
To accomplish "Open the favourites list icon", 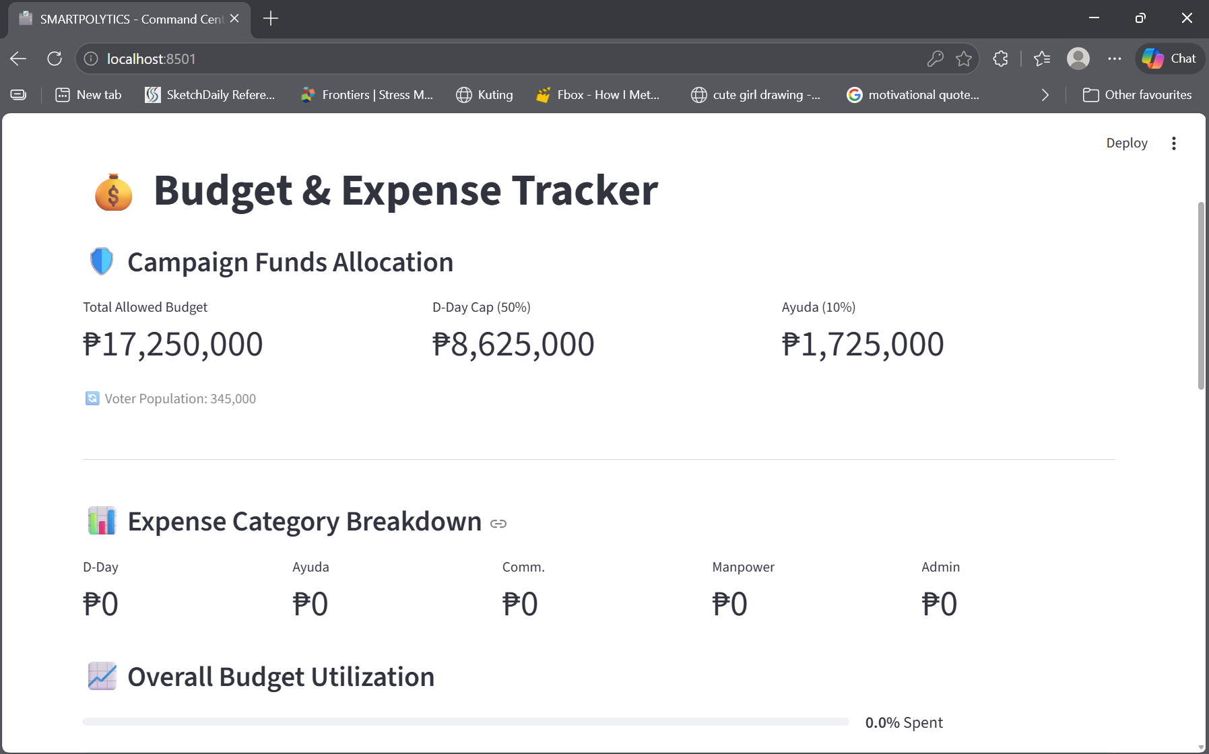I will pos(1042,59).
